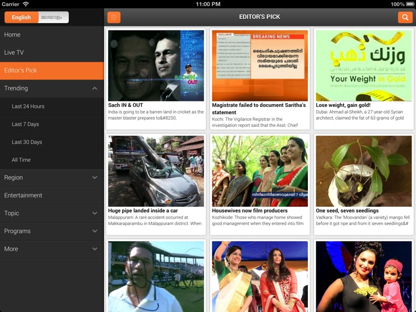Expand the More section chevron
The width and height of the screenshot is (416, 312).
(95, 249)
